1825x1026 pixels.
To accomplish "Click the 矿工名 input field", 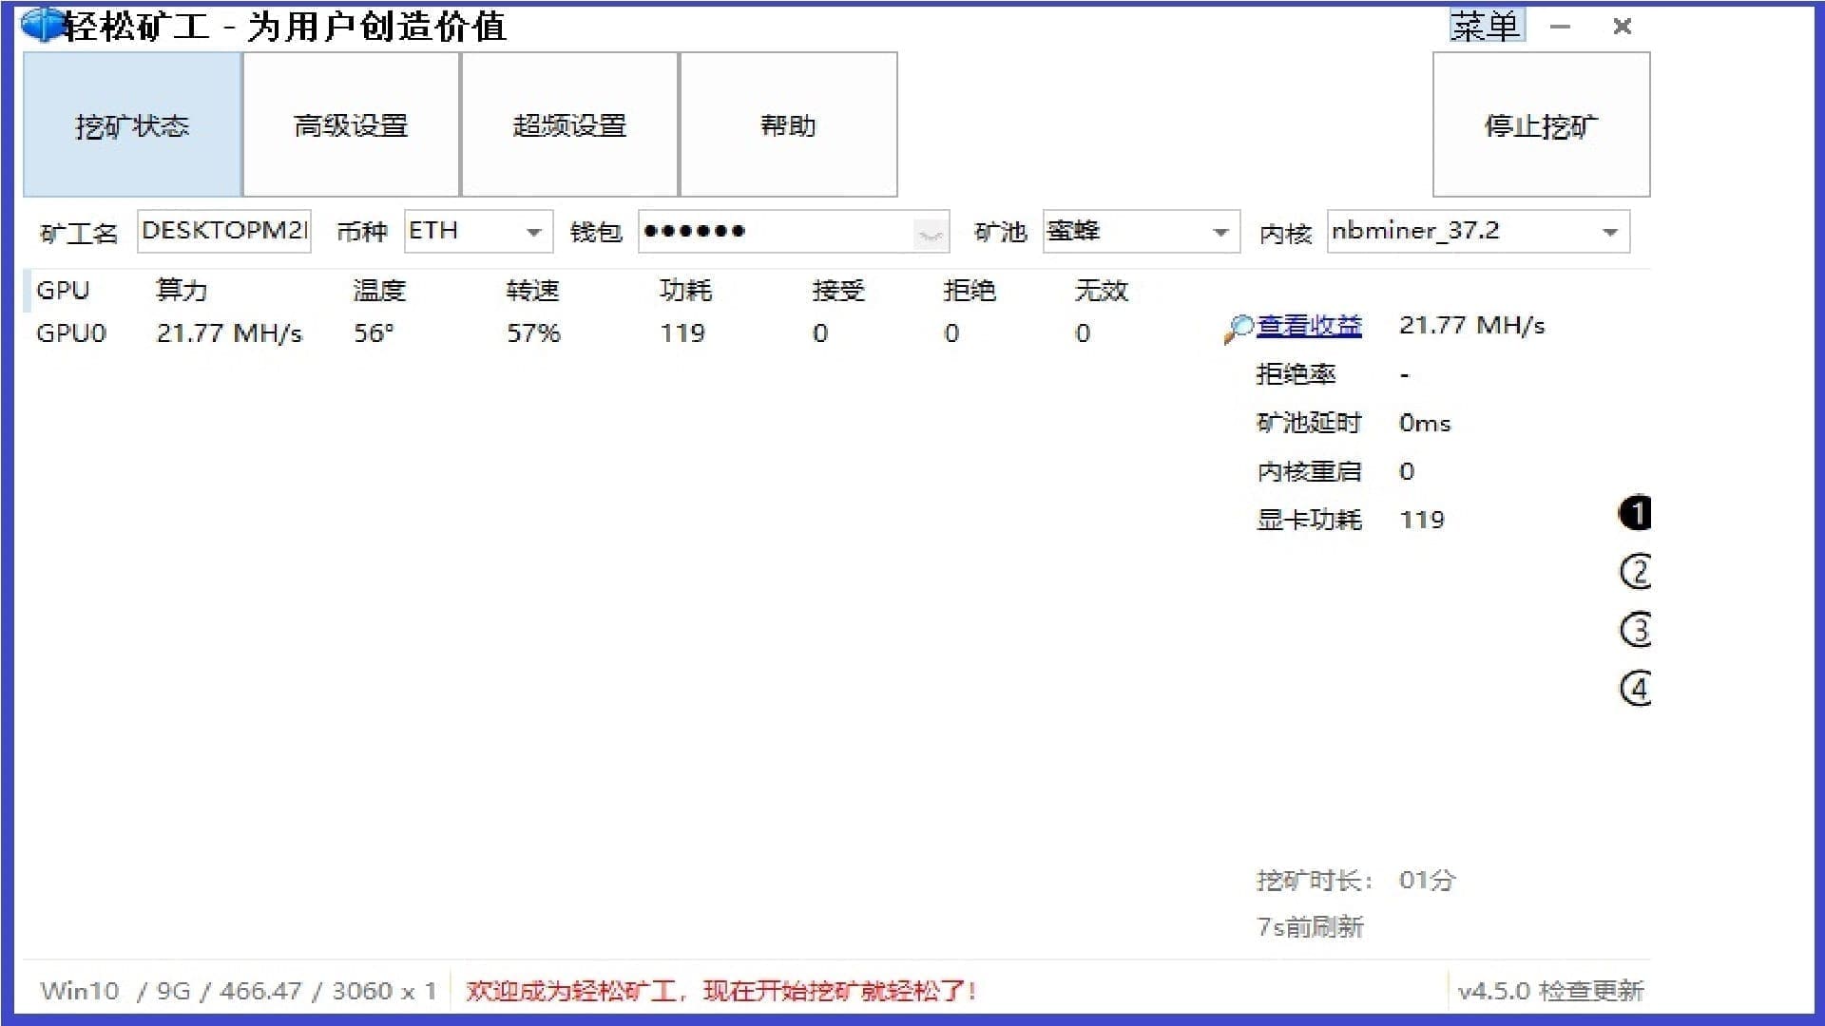I will pyautogui.click(x=224, y=231).
